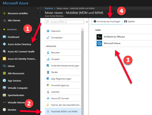Click the Alle Ressourcen grid icon

(x=4, y=73)
